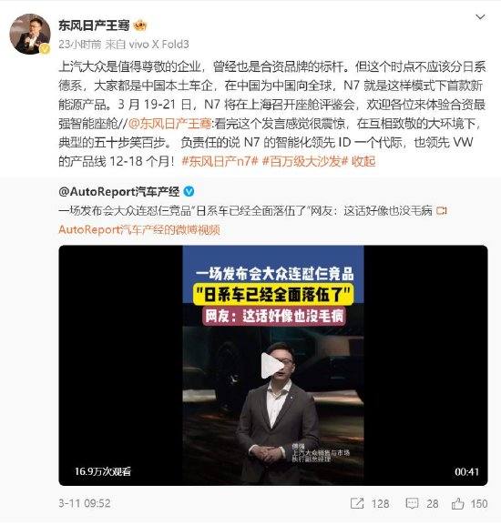Screen dimensions: 501x525
Task: Click the 16.9万次观看 view count
Action: (x=103, y=471)
